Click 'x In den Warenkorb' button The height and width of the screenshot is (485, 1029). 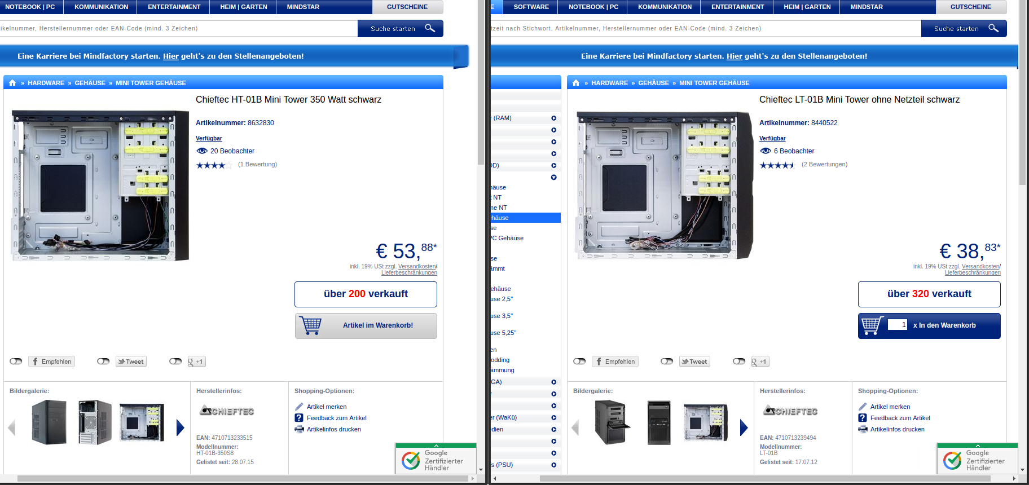[929, 326]
